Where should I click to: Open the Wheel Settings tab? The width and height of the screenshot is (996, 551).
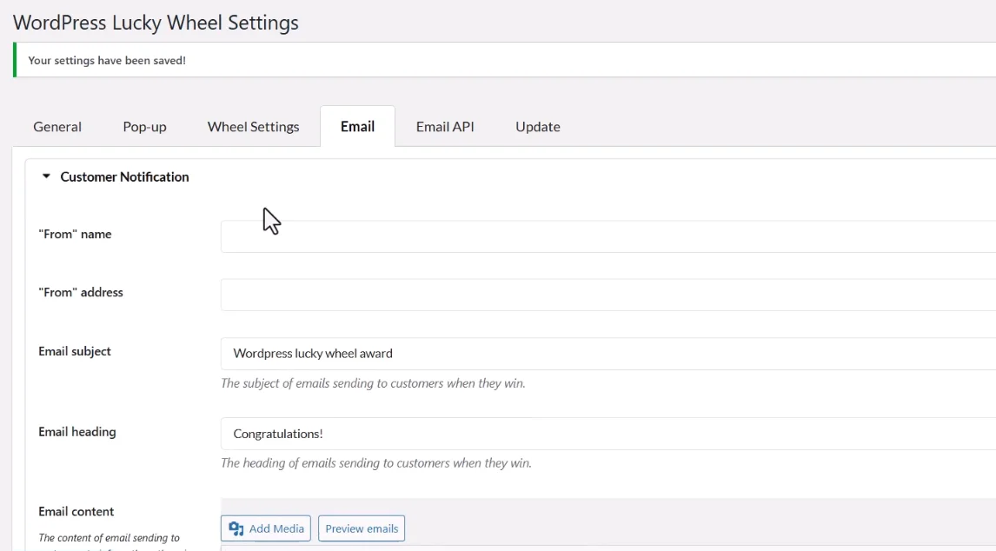(x=253, y=127)
